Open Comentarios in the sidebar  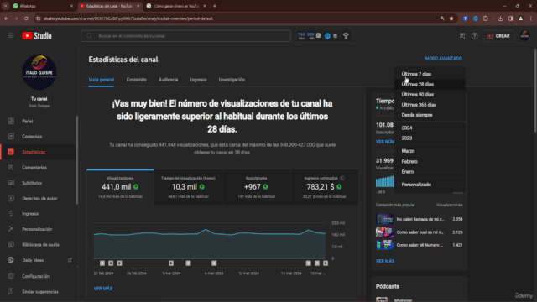(34, 168)
